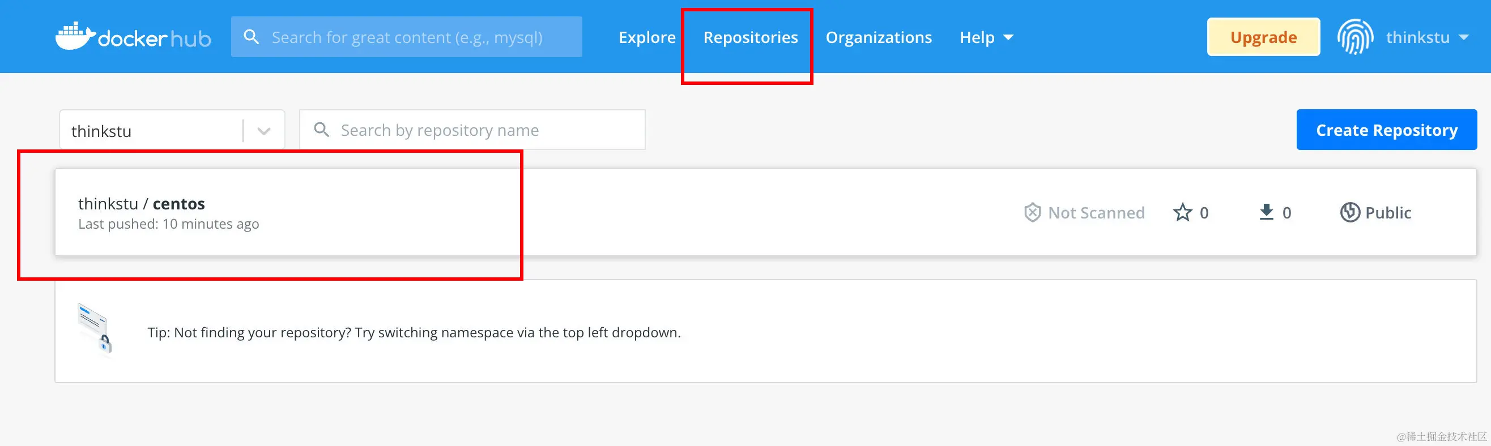This screenshot has height=446, width=1491.
Task: Click the download icon on centos repository
Action: (1267, 212)
